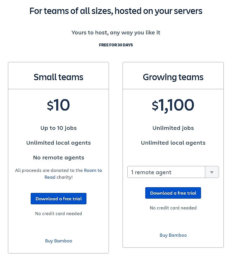This screenshot has width=232, height=258.
Task: Select the Small teams plan heading
Action: tap(59, 77)
